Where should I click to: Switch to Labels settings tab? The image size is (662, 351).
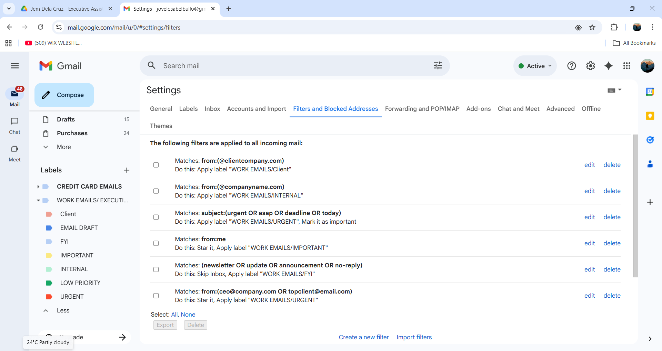pos(188,109)
